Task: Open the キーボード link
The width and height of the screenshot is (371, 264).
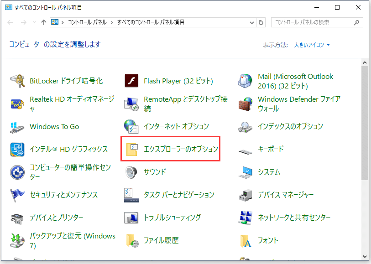Action: (x=271, y=149)
